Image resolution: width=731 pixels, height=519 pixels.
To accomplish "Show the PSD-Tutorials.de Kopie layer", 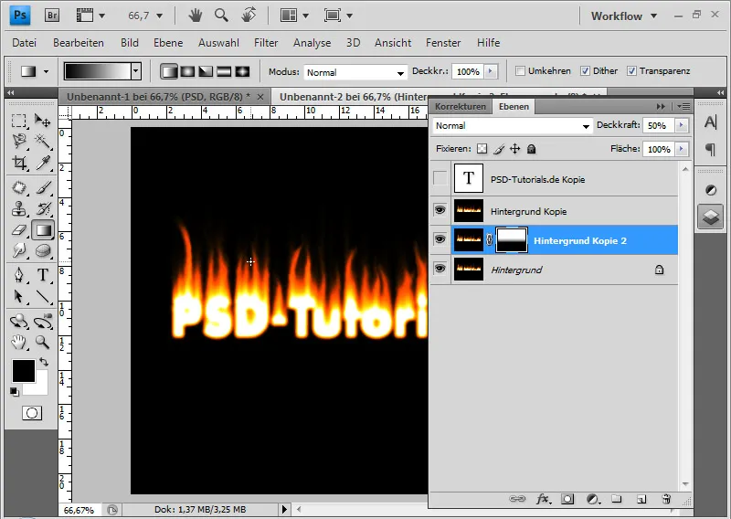I will [440, 178].
